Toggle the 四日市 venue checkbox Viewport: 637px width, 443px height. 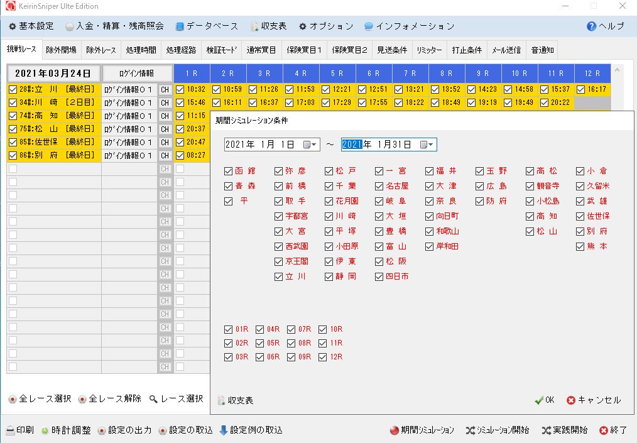tap(379, 276)
